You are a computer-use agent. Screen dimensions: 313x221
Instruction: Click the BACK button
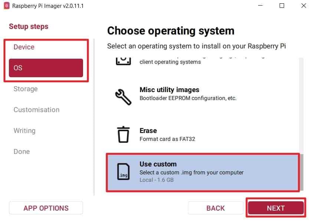[x=215, y=208]
